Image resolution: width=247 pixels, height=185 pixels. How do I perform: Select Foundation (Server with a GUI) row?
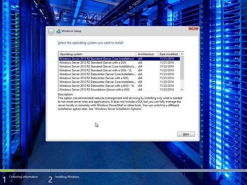click(119, 90)
